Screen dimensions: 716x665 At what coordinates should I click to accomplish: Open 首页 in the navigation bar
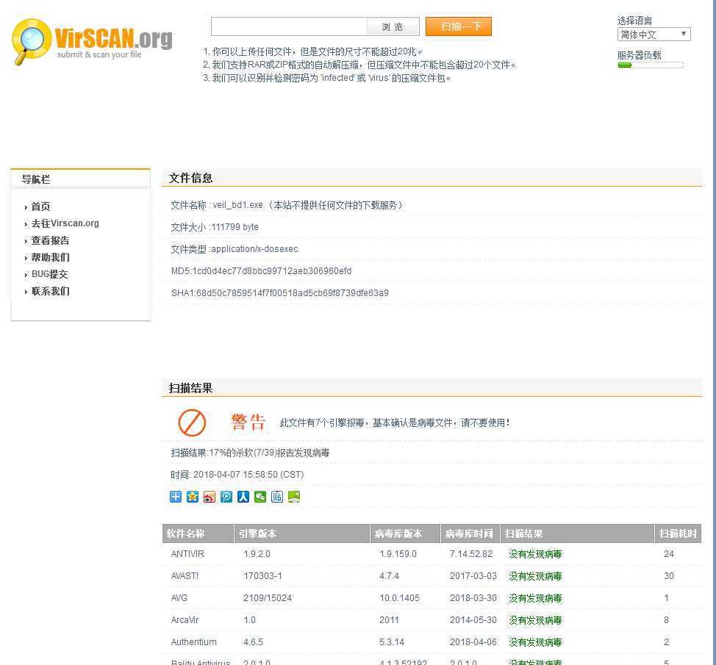coord(40,206)
